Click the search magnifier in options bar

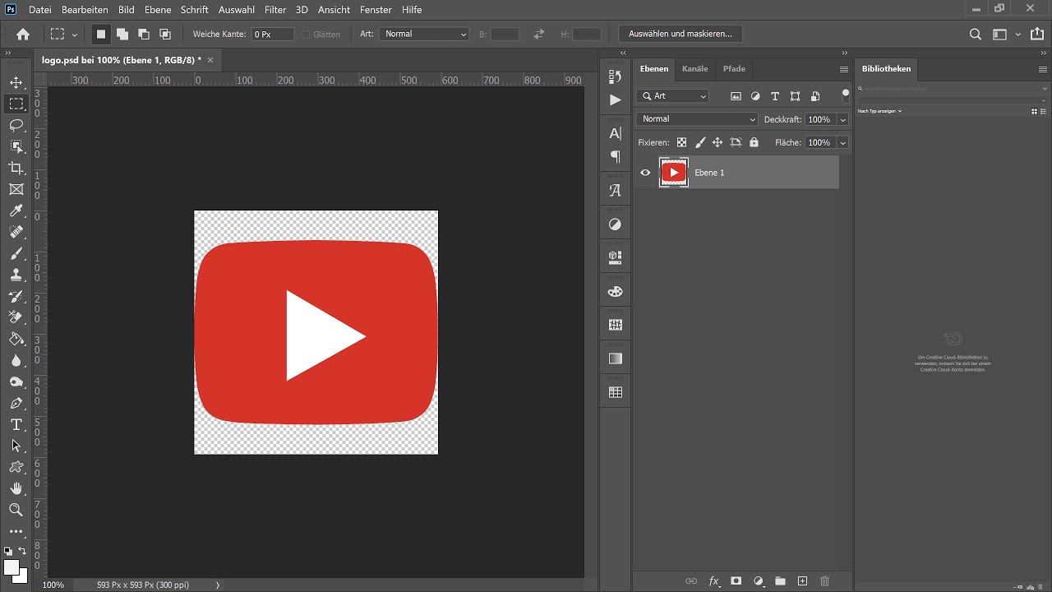[x=976, y=34]
